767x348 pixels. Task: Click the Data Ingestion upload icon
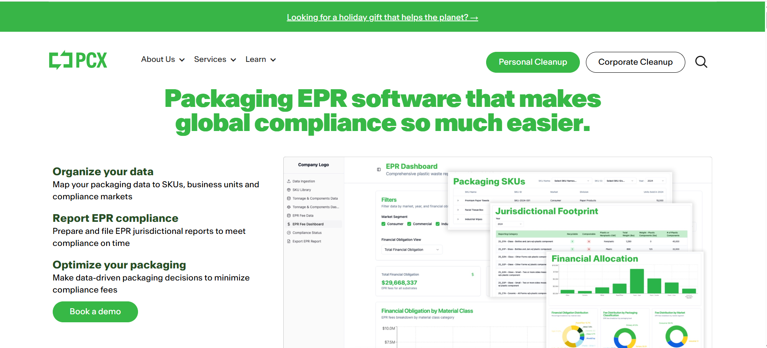pos(289,181)
